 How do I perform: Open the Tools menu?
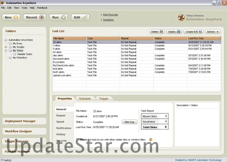coord(24,8)
